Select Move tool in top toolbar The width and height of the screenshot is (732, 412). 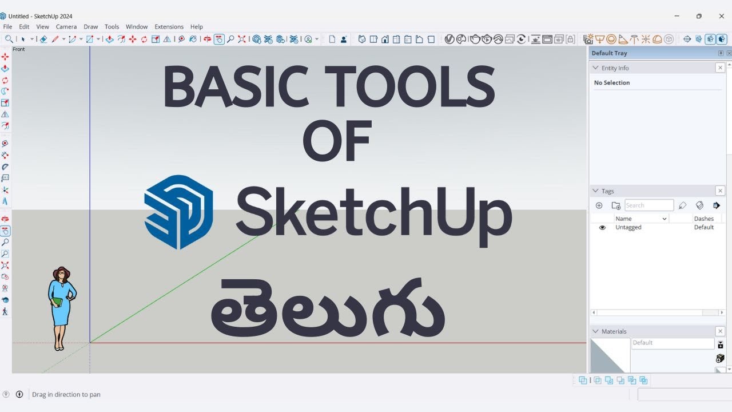[133, 39]
